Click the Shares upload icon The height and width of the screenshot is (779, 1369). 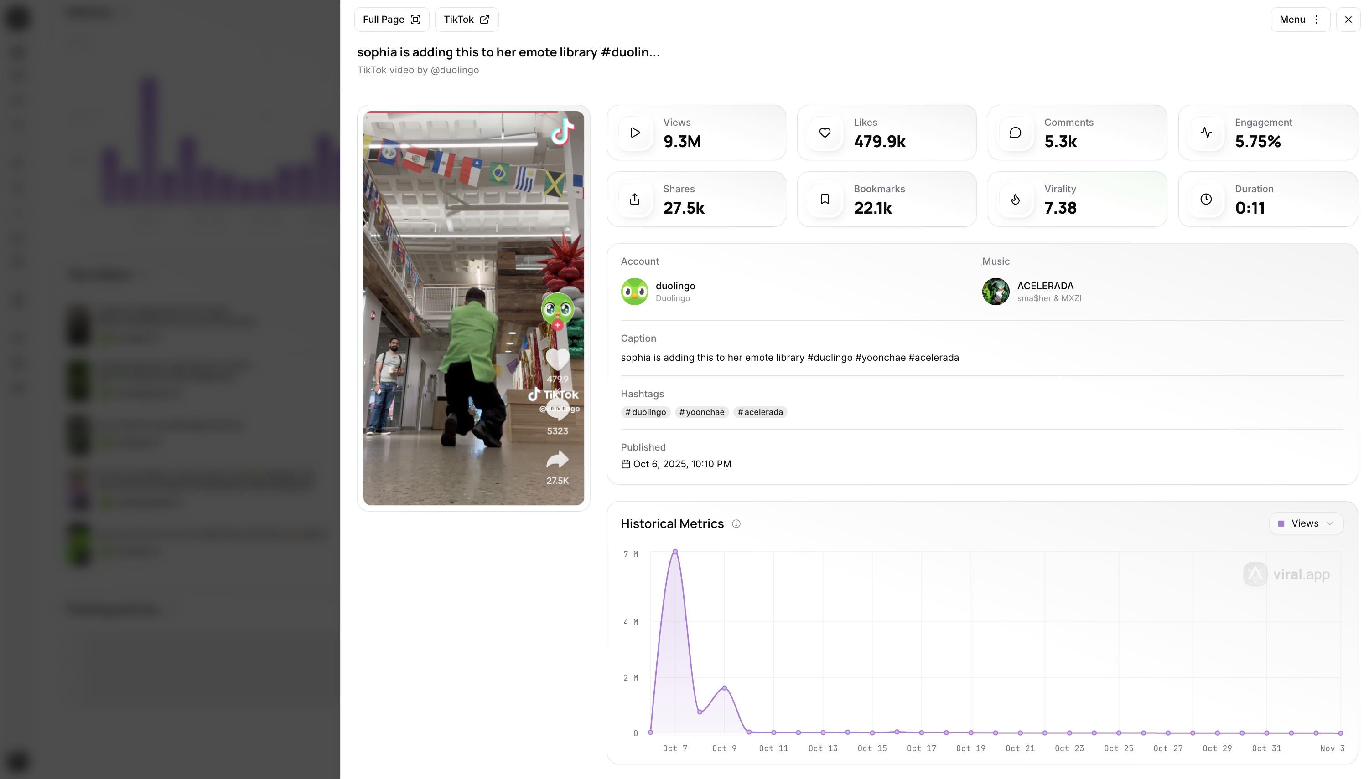pos(635,199)
